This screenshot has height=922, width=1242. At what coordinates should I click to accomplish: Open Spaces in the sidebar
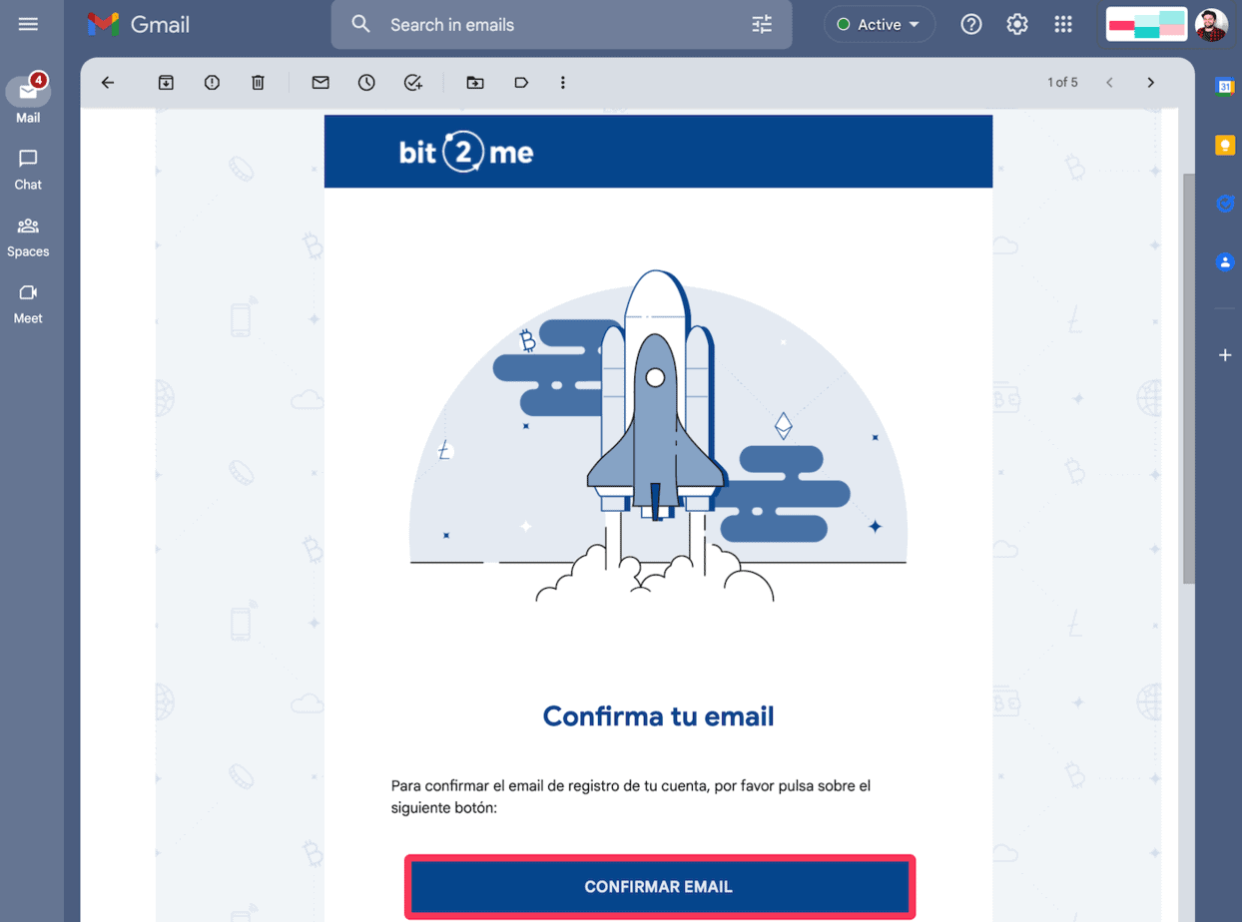[28, 237]
